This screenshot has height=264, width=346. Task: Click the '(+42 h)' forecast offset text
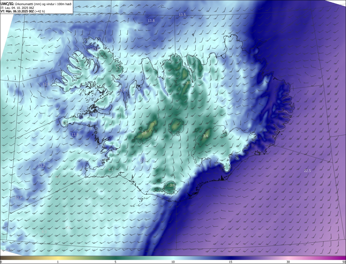pyautogui.click(x=39, y=11)
